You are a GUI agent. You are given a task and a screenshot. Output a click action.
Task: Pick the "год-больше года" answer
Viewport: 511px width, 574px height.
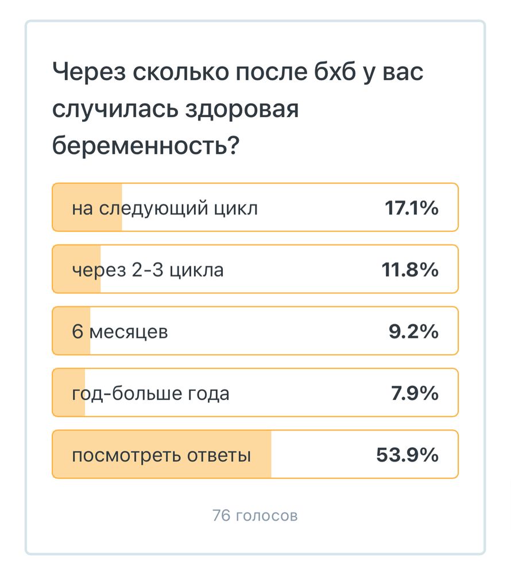pos(255,393)
